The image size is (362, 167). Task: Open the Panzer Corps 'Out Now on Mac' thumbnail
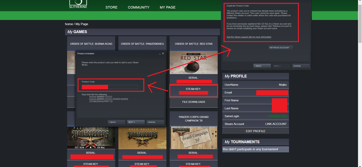91,138
